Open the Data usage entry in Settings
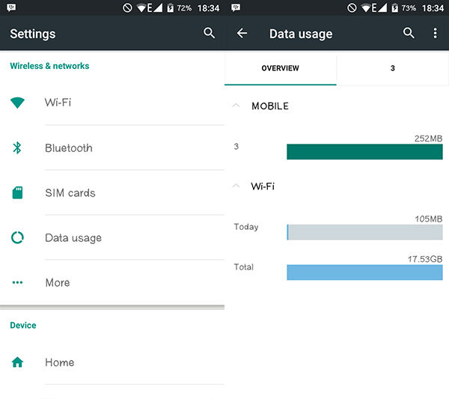The width and height of the screenshot is (449, 399). click(112, 237)
